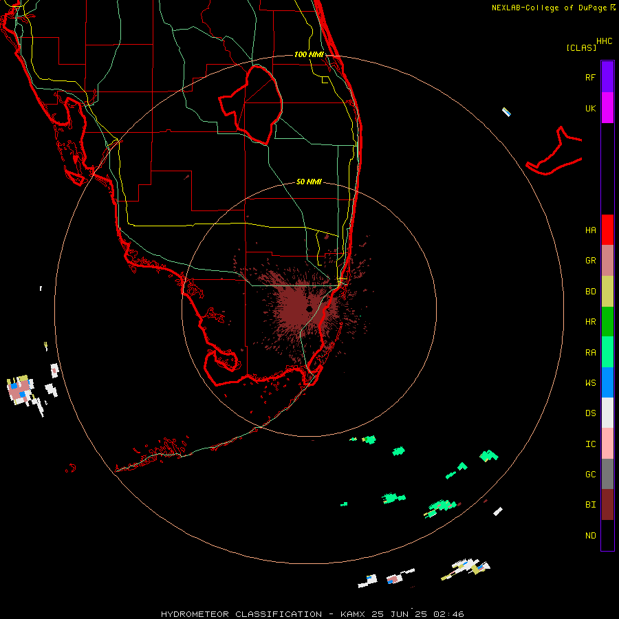619x619 pixels.
Task: Click the black radar site dot in brown clutter
Action: [309, 309]
